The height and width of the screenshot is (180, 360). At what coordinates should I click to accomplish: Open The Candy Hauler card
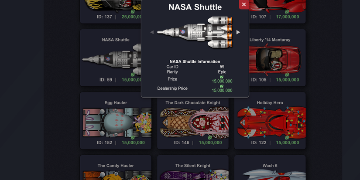click(116, 168)
